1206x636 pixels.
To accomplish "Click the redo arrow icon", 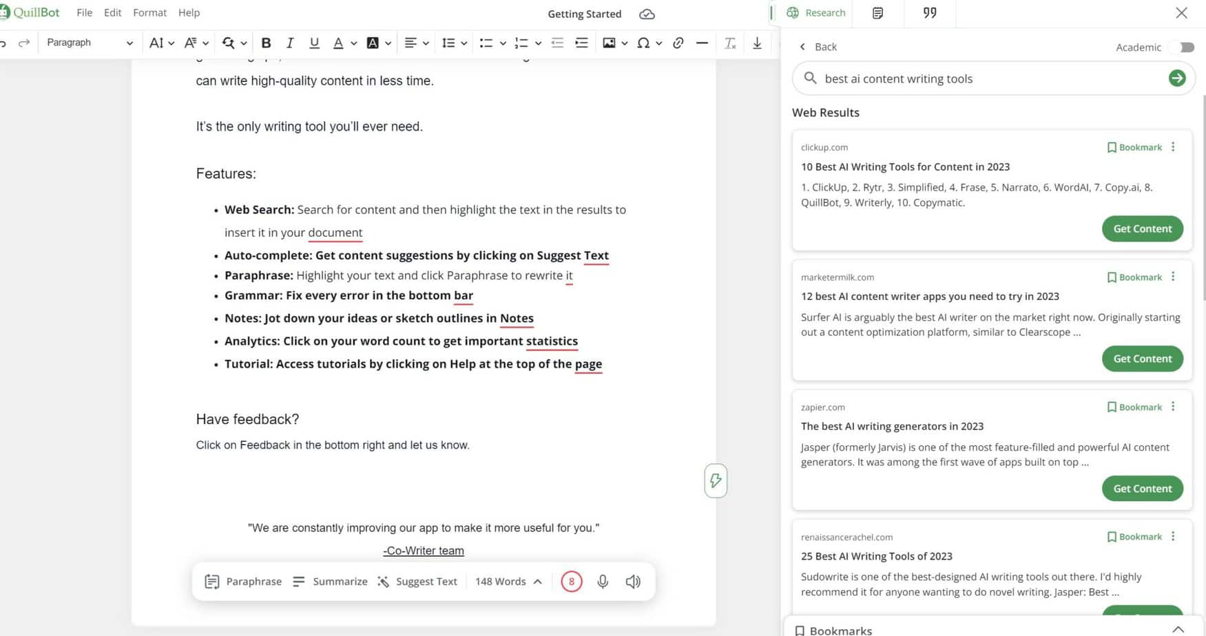I will tap(24, 43).
